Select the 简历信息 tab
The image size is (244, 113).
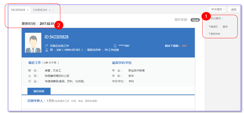[x=39, y=91]
